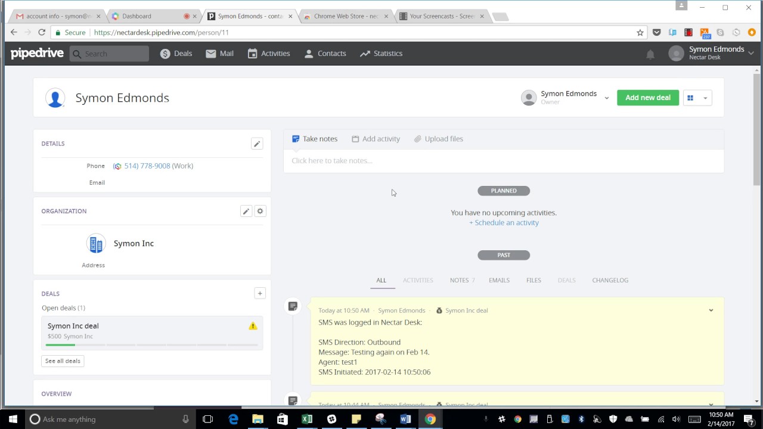Image resolution: width=763 pixels, height=429 pixels.
Task: Open Statistics in the navigation bar
Action: [x=381, y=54]
